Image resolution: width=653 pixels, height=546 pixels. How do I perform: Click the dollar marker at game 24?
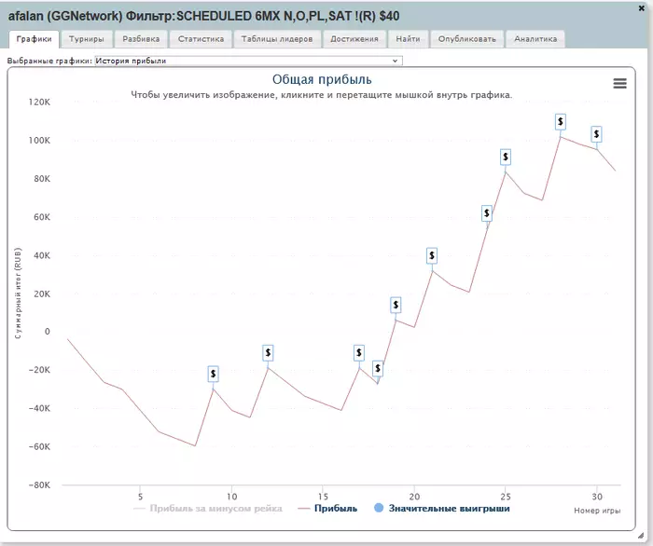point(486,213)
